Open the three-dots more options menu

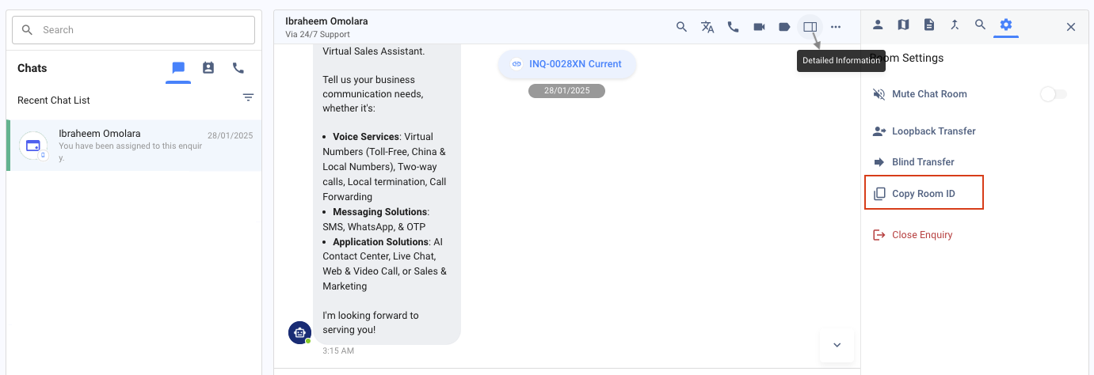[x=836, y=27]
